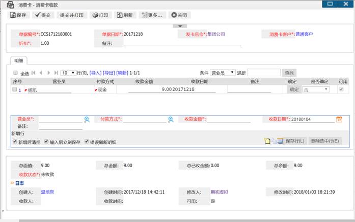Click the 导出 export link
The image size is (355, 222).
(108, 73)
